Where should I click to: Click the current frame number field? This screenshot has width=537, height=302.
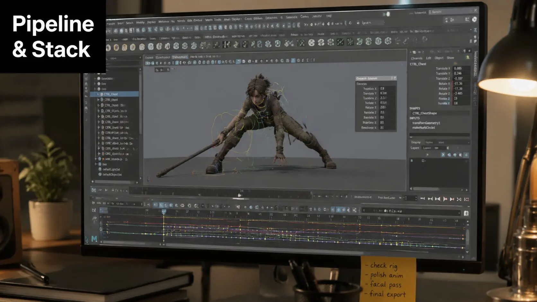point(410,198)
